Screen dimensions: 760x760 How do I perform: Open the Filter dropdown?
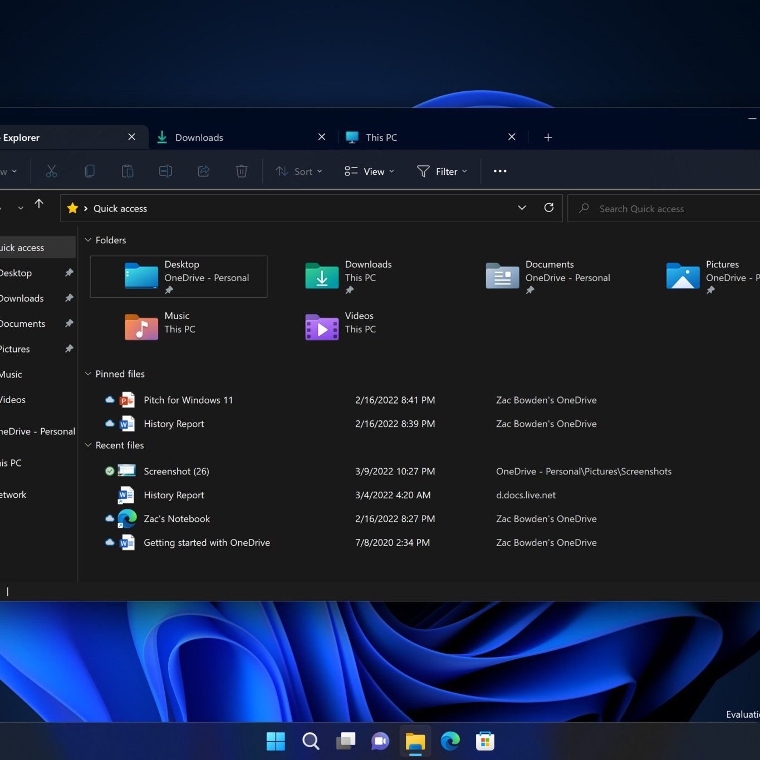coord(442,171)
